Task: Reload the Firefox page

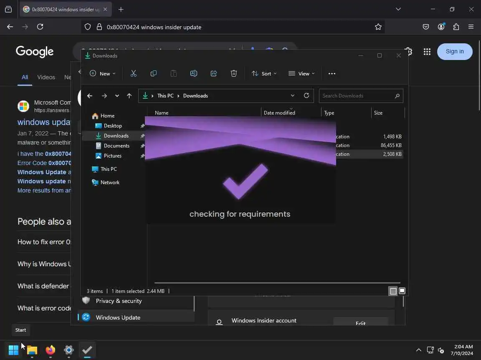Action: click(40, 27)
